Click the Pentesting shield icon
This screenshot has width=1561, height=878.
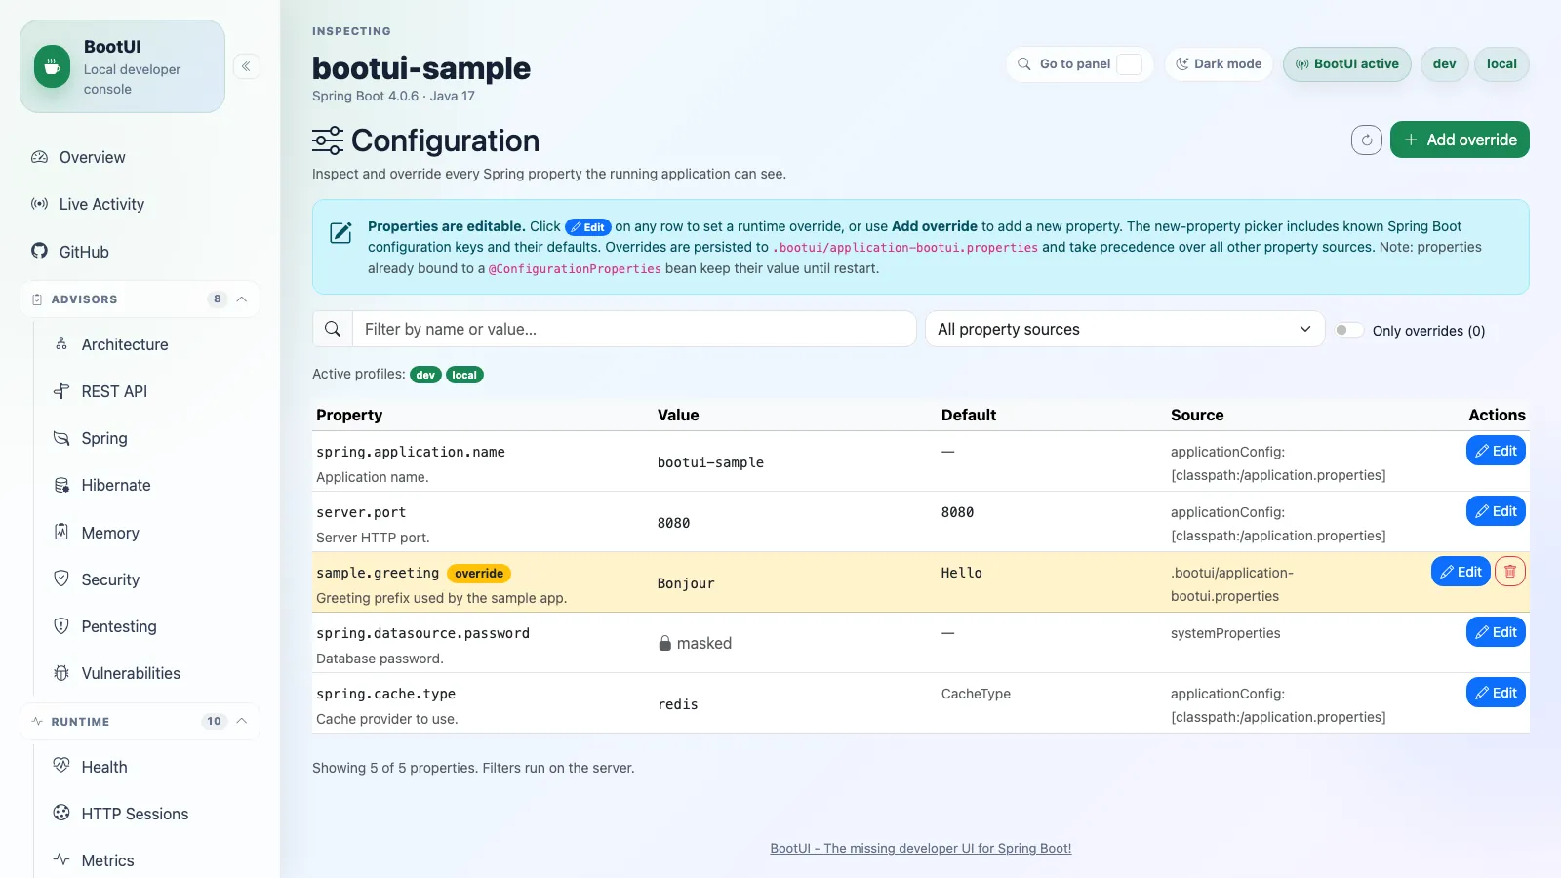tap(61, 625)
